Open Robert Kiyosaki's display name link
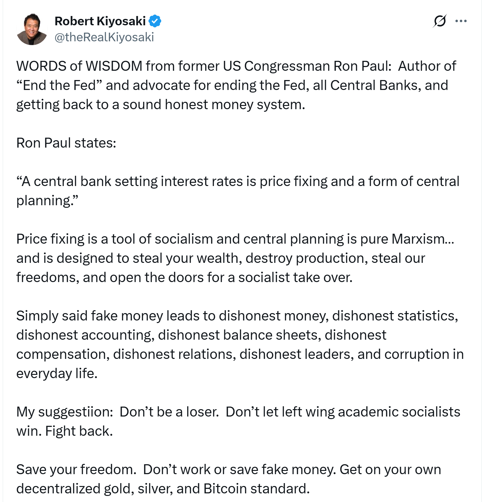Viewport: 482px width, 502px height. coord(100,21)
